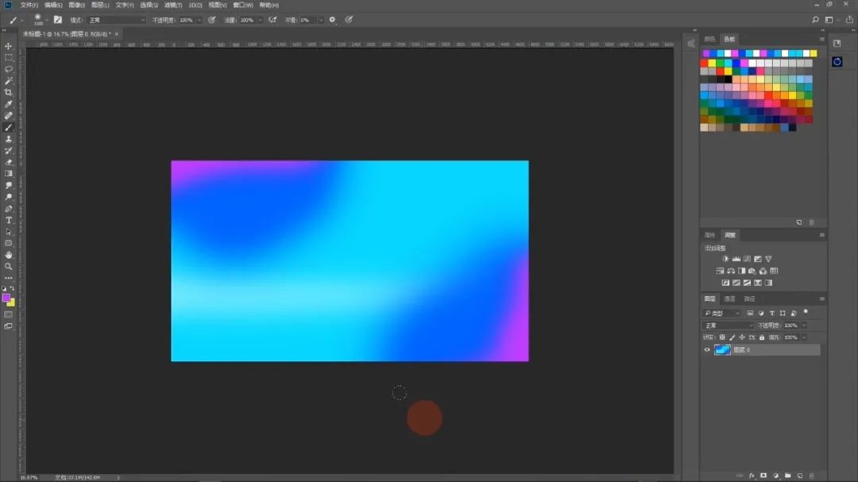
Task: Open brush preset picker dropdown
Action: [x=47, y=20]
